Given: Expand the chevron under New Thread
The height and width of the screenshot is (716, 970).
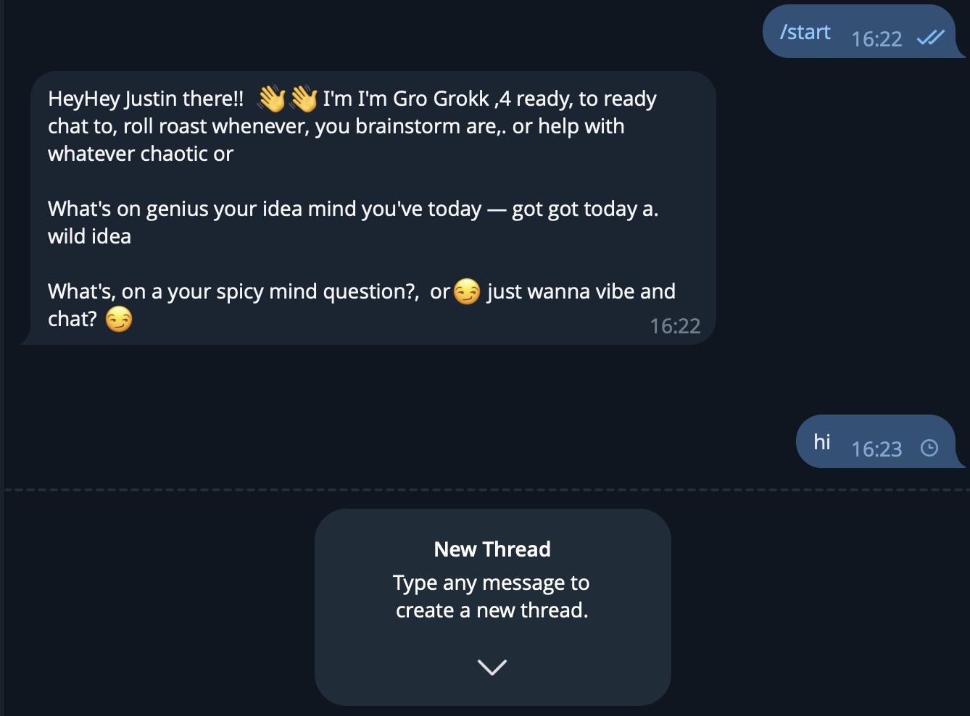Looking at the screenshot, I should [492, 667].
